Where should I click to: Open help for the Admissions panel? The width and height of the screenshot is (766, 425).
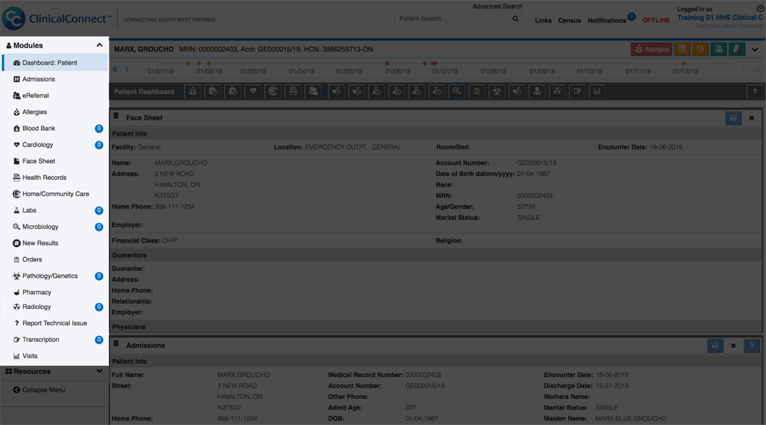click(752, 345)
